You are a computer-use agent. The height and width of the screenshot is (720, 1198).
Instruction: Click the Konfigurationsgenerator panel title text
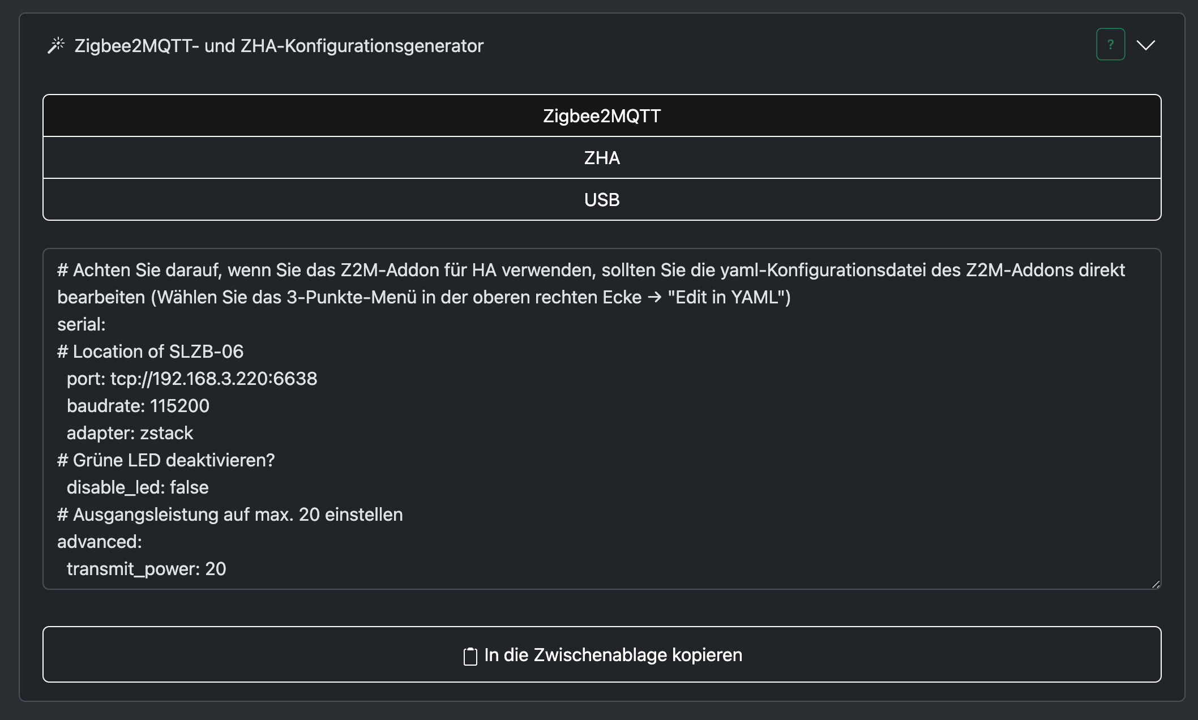pos(279,46)
